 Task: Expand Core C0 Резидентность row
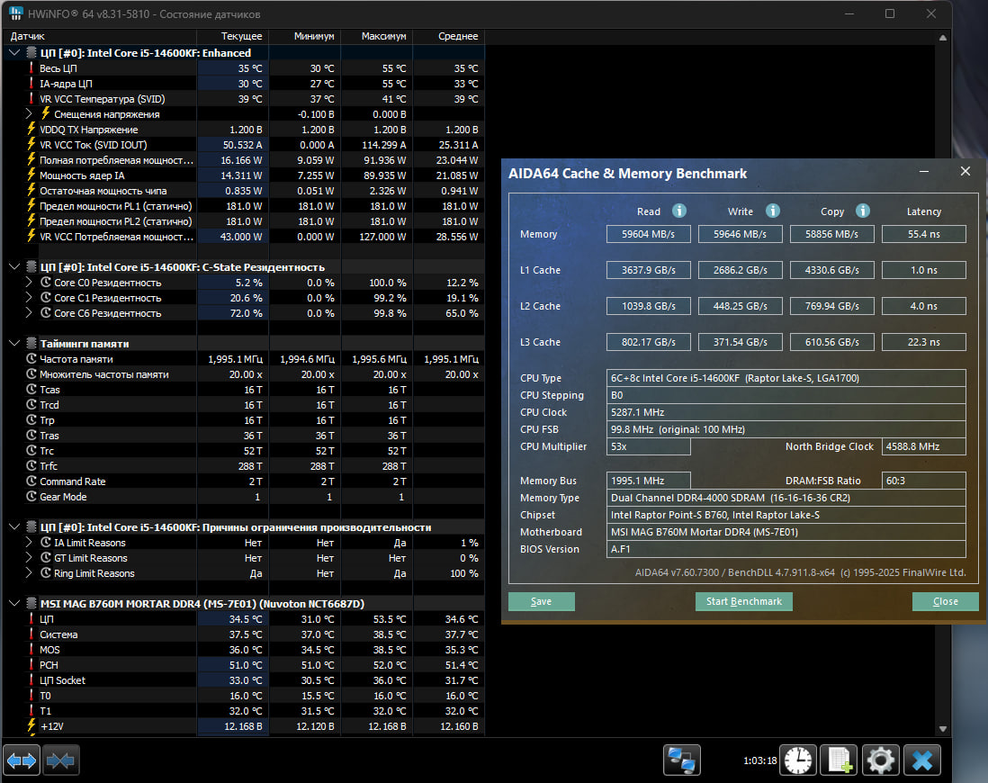29,282
